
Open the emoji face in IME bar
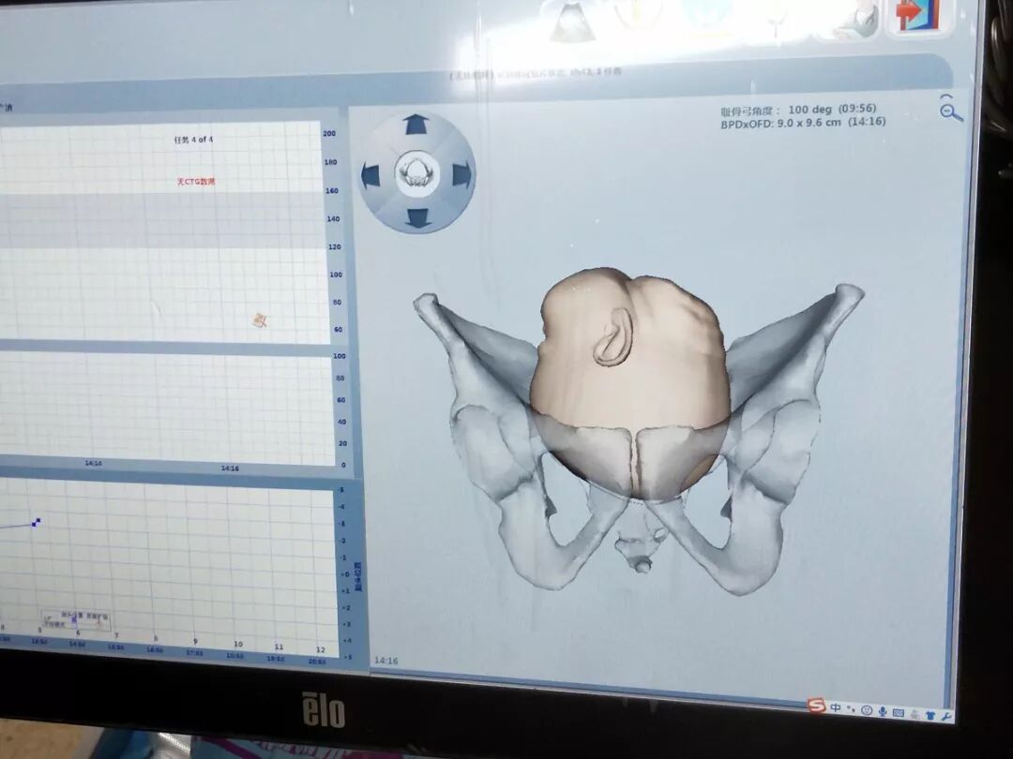point(867,710)
